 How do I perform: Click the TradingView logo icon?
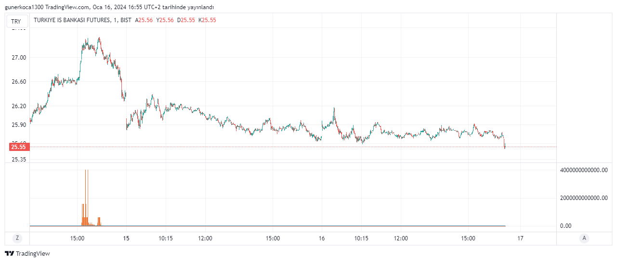click(9, 253)
